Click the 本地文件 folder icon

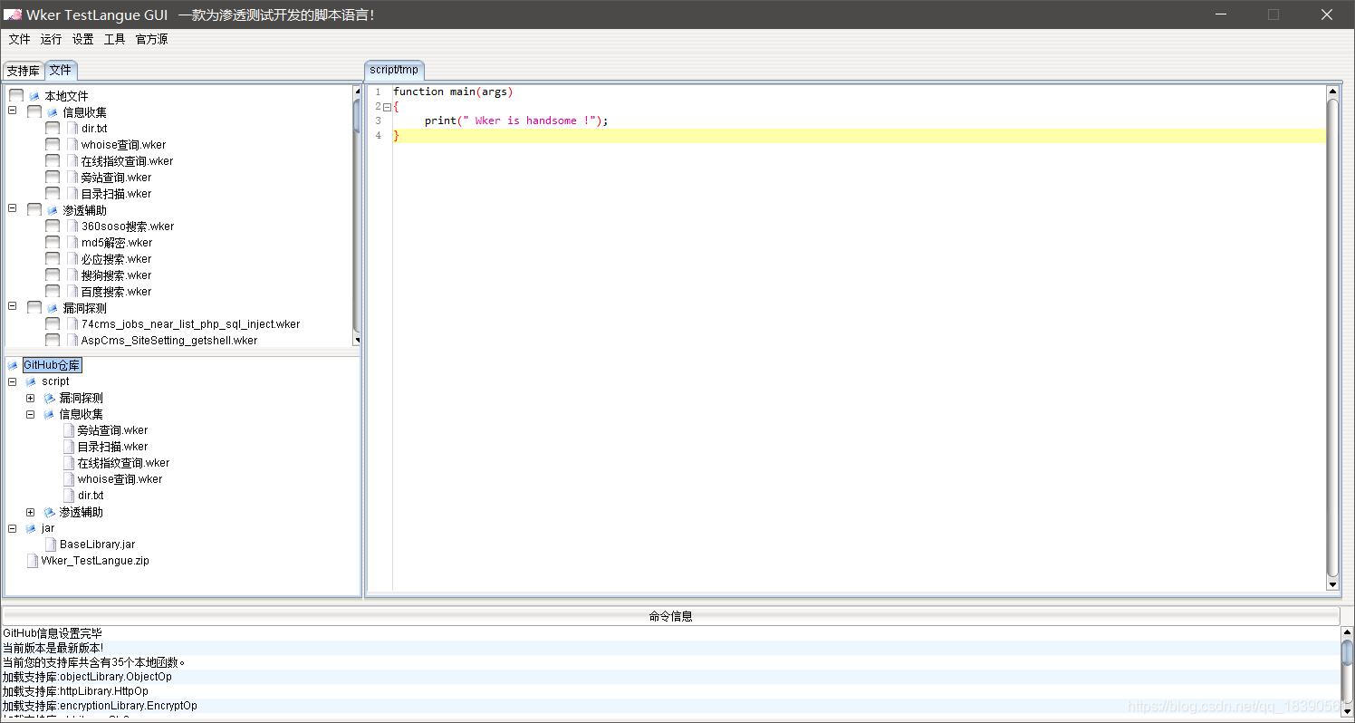tap(34, 96)
